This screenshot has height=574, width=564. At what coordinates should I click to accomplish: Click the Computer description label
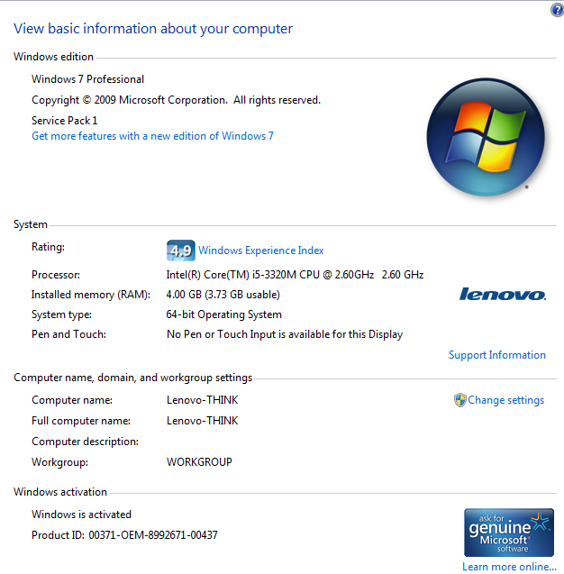86,442
